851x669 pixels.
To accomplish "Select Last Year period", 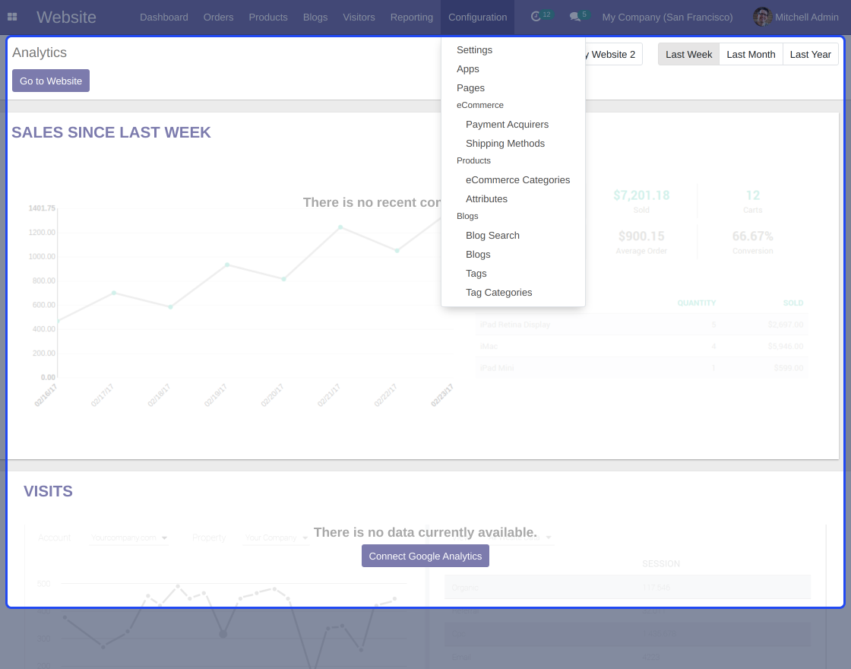I will (x=810, y=54).
